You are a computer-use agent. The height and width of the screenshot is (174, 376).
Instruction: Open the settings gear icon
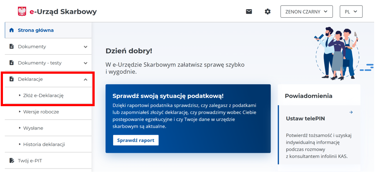click(x=268, y=11)
